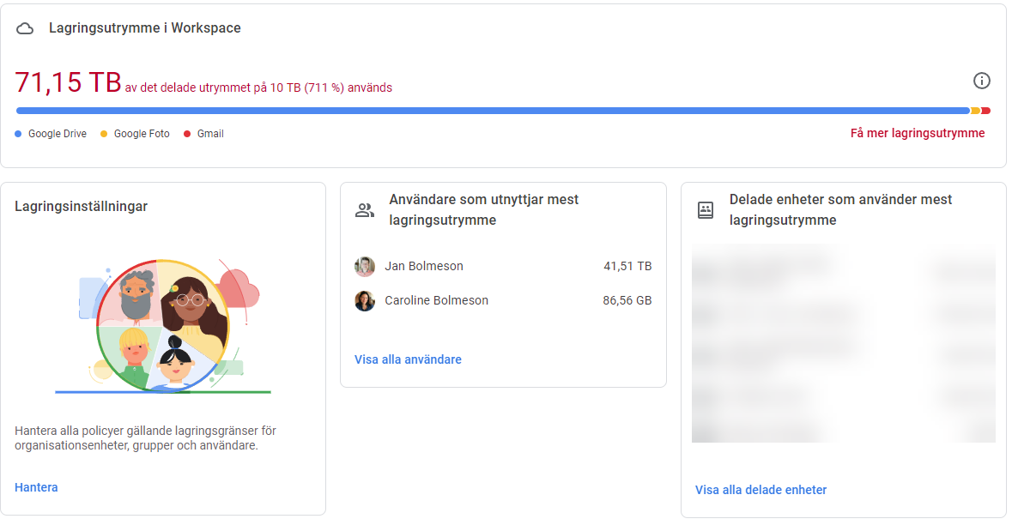Select user Caroline Bolmeson name
The width and height of the screenshot is (1012, 525).
[x=436, y=301]
